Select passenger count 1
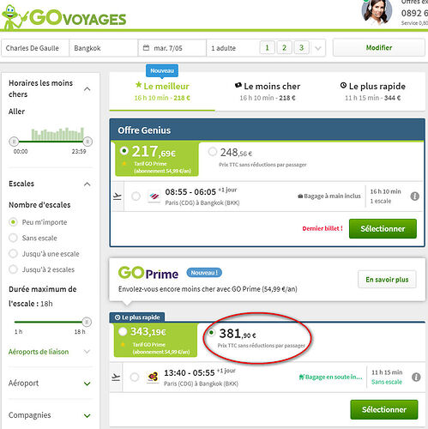428x429 pixels. click(x=267, y=48)
